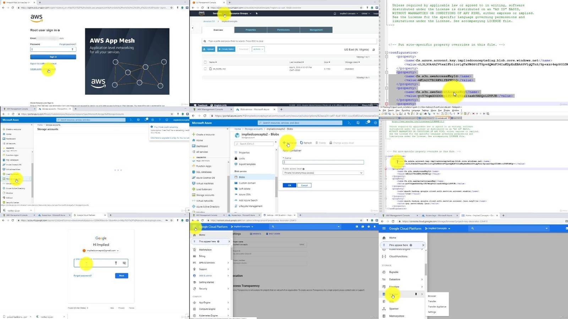Click Forgot password on the AWS sign-in

[x=67, y=44]
